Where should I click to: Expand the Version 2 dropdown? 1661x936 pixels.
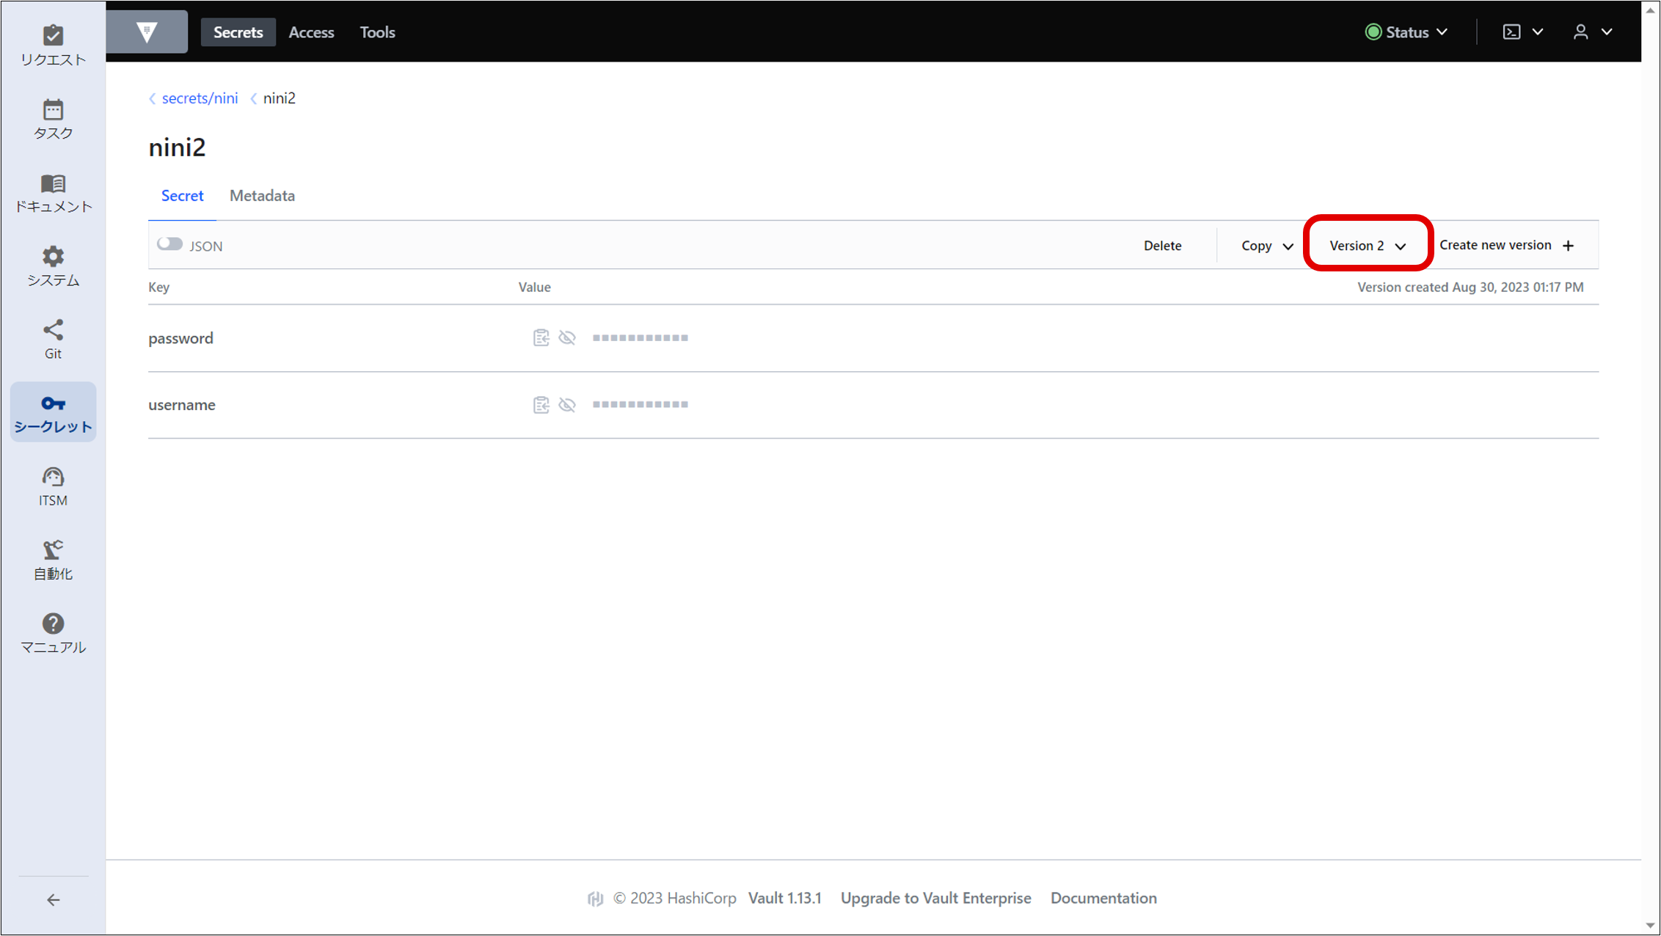coord(1366,245)
